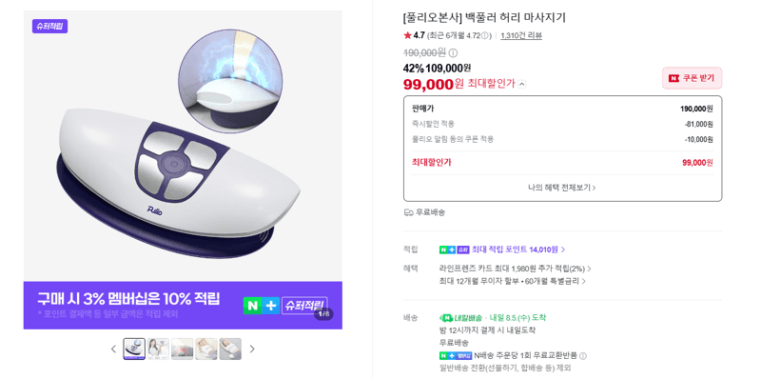This screenshot has width=761, height=379.
Task: Select the fifth product thumbnail
Action: [230, 349]
